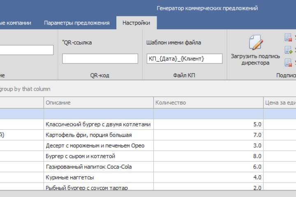Viewport: 296px width, 197px height.
Task: Select the Десерт с мороженым и печеньем Орео row
Action: tap(99, 145)
